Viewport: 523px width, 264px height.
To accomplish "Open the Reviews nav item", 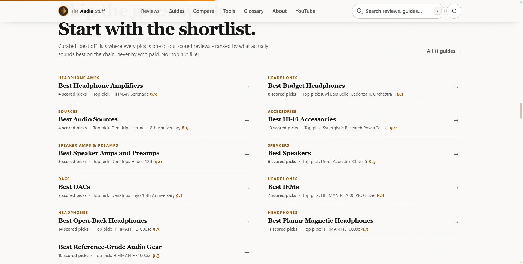I will 150,11.
